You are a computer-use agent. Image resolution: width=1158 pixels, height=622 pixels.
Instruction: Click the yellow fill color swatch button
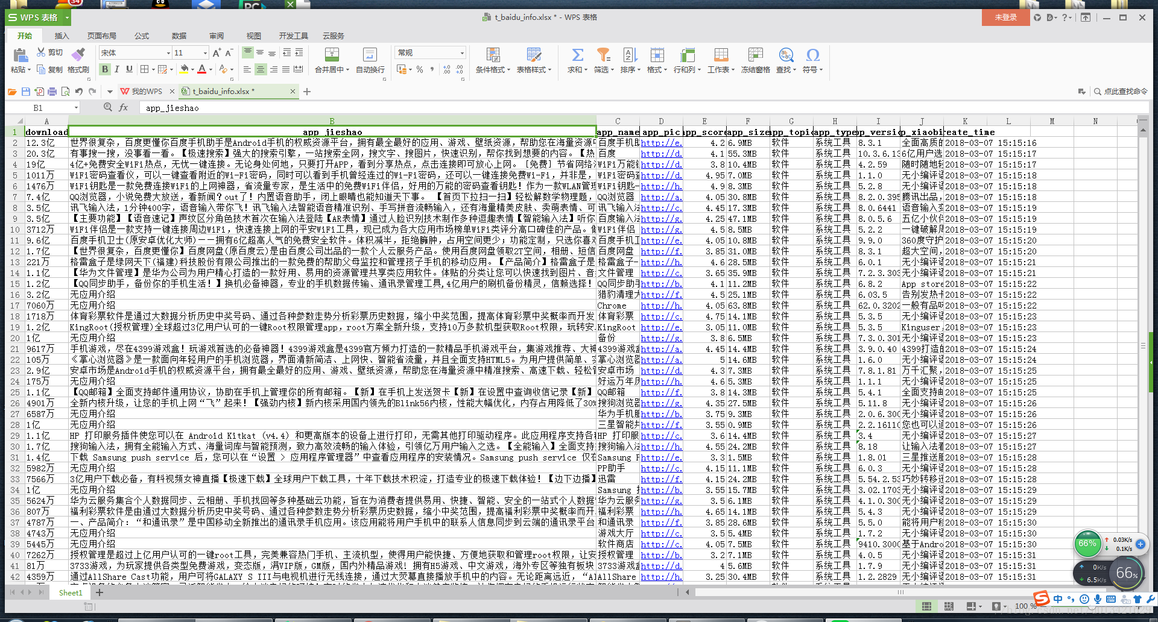click(x=185, y=70)
